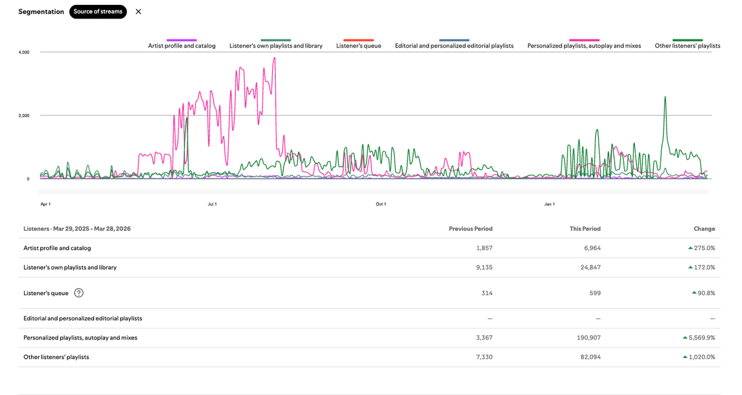This screenshot has width=742, height=395.
Task: Click the 90.8% change value
Action: click(x=707, y=293)
